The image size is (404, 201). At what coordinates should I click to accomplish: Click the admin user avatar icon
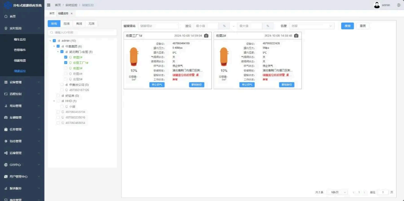click(377, 5)
